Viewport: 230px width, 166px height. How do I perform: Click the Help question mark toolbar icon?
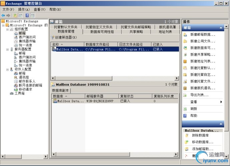[x=27, y=15]
